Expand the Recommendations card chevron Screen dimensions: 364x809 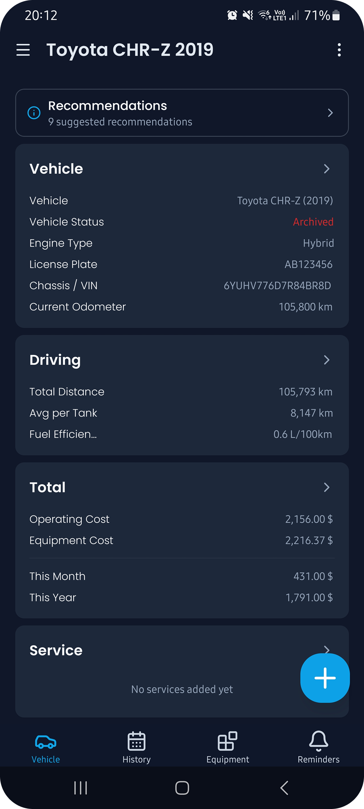tap(330, 113)
